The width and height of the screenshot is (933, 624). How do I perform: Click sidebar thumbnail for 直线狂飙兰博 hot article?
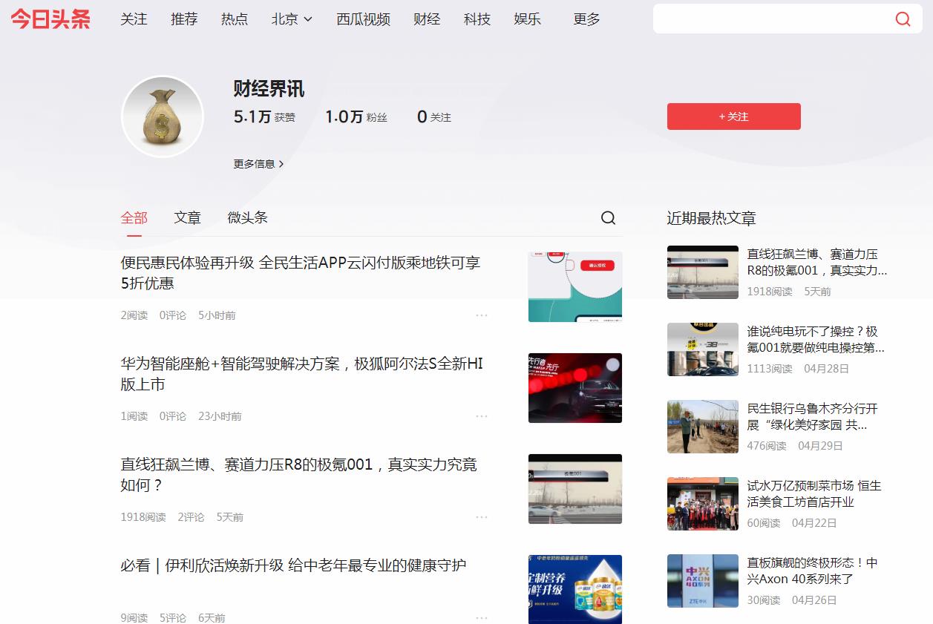tap(703, 272)
